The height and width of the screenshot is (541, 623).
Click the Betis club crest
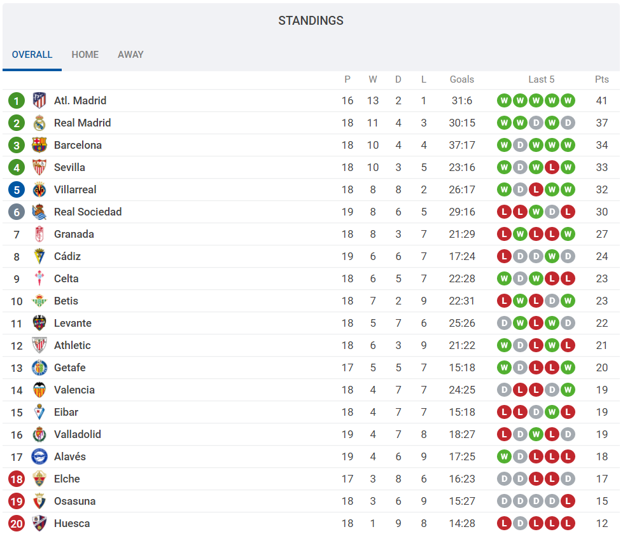(39, 301)
